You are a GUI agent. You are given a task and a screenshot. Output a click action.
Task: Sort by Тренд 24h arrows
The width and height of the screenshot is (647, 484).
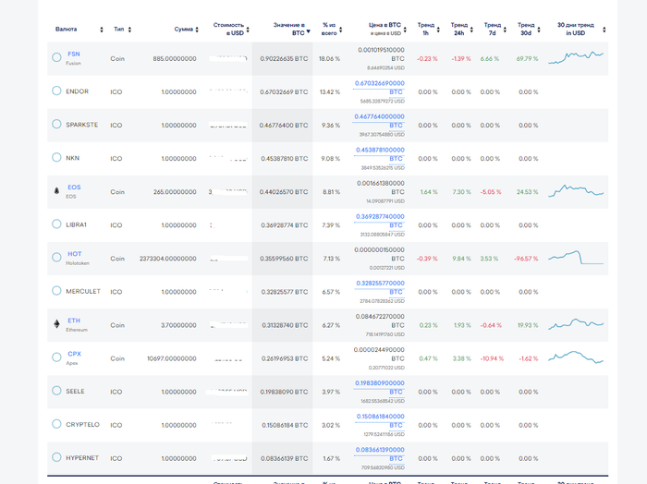(x=471, y=30)
